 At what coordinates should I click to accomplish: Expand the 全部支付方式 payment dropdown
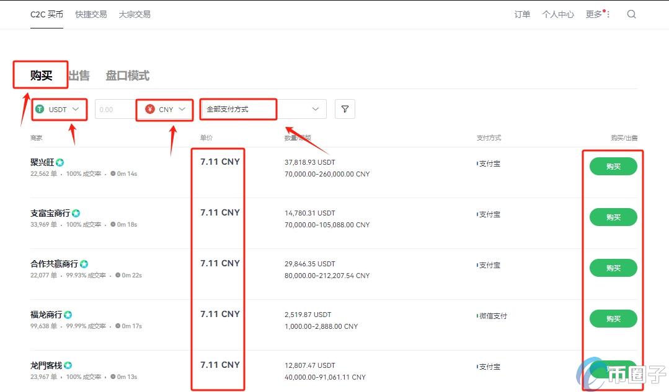(315, 108)
